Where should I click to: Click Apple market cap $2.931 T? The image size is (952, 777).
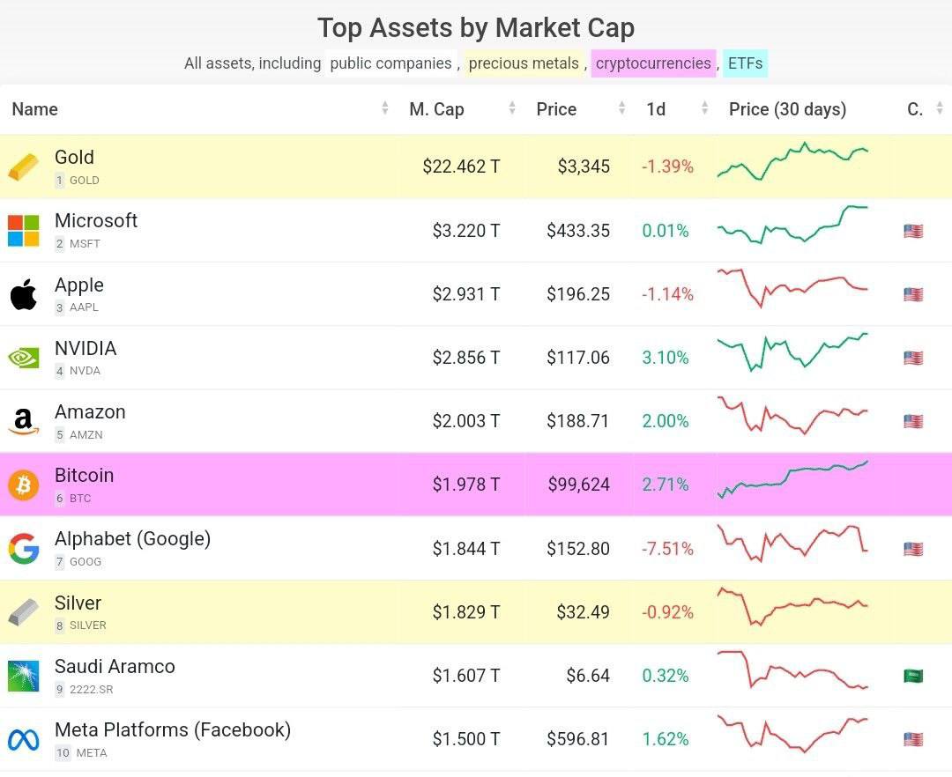[x=466, y=294]
